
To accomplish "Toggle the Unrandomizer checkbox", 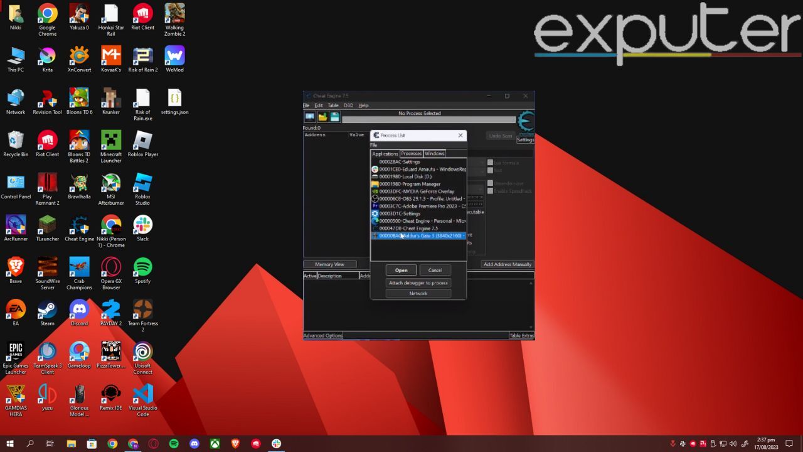I will pyautogui.click(x=491, y=183).
